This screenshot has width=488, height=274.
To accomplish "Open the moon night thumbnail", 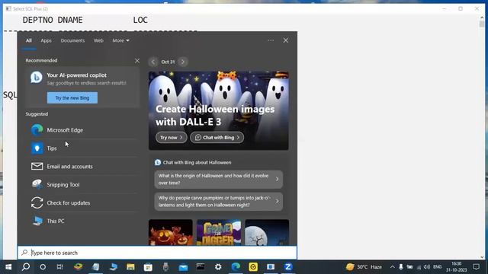I will click(x=267, y=232).
